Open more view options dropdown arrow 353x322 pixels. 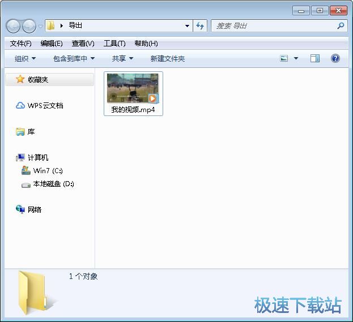(x=296, y=58)
